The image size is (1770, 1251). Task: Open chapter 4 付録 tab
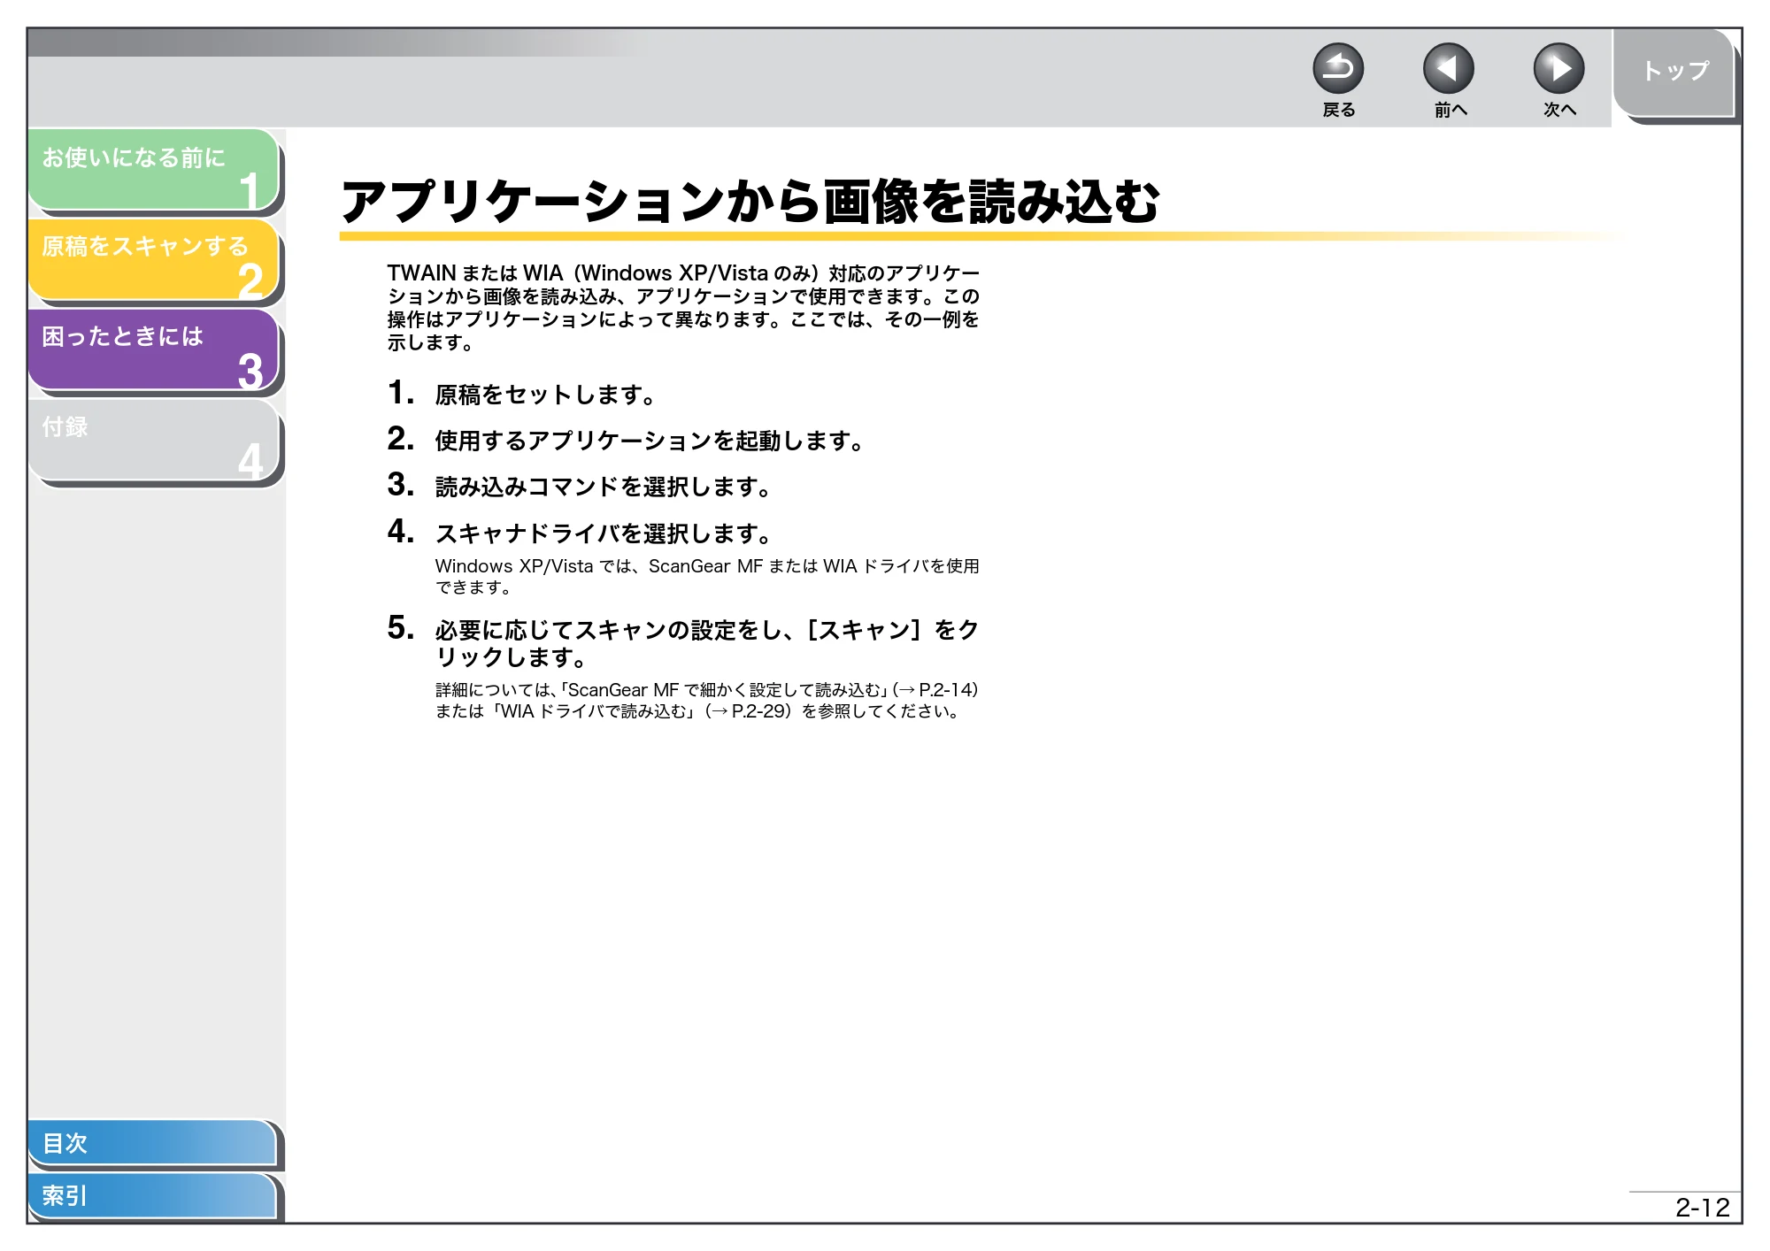click(153, 440)
